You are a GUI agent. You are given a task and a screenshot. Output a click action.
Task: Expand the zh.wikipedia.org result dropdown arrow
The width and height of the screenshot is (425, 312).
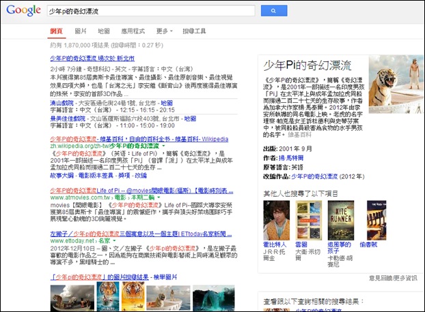point(163,146)
